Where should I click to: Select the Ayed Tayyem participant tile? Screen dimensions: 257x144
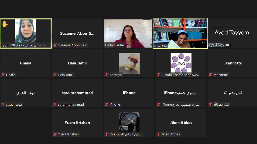[232, 33]
